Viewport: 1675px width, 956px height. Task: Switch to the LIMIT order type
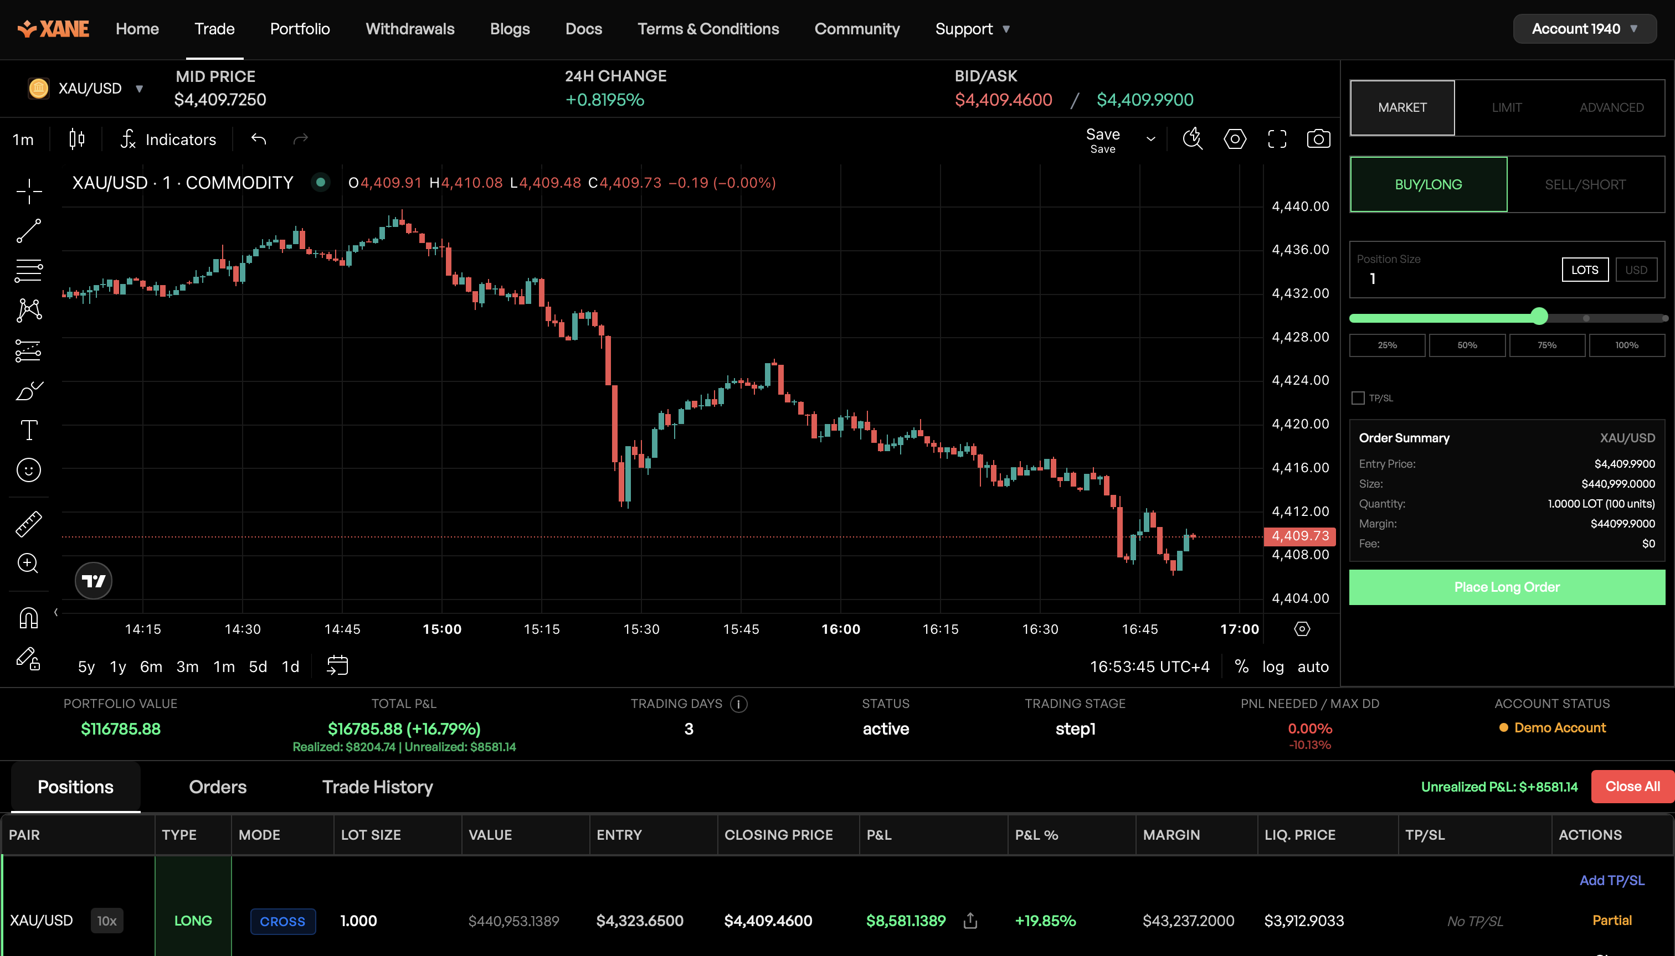(x=1506, y=107)
